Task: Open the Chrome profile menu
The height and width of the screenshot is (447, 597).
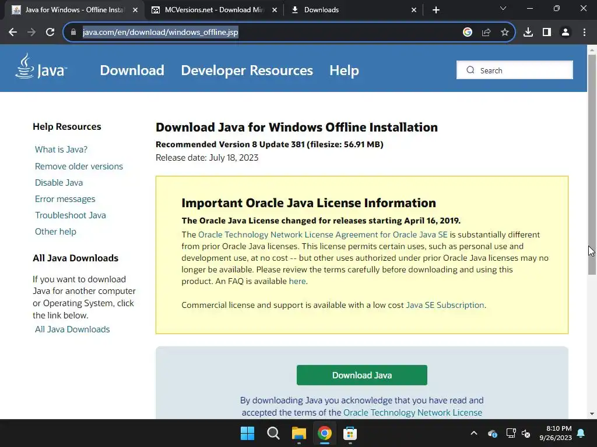Action: [x=566, y=33]
